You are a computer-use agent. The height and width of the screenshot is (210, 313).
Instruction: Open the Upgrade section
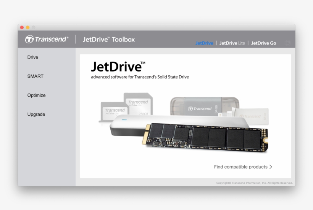[36, 115]
